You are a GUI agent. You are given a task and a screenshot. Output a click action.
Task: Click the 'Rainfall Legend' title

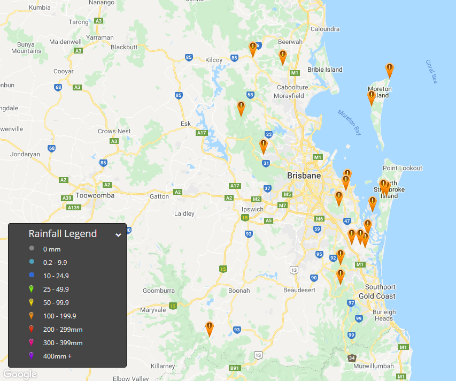[63, 234]
